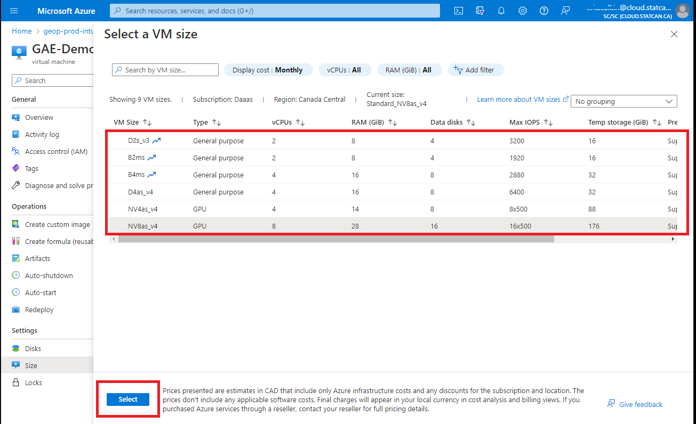This screenshot has width=696, height=424.
Task: Click the Search by VM size field
Action: pos(165,70)
